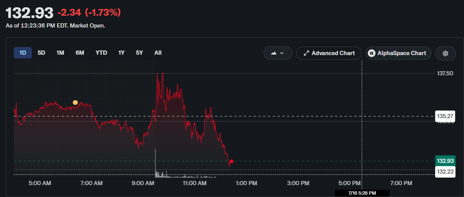Screen dimensions: 464x197
Task: Open the Advanced Chart
Action: (329, 53)
